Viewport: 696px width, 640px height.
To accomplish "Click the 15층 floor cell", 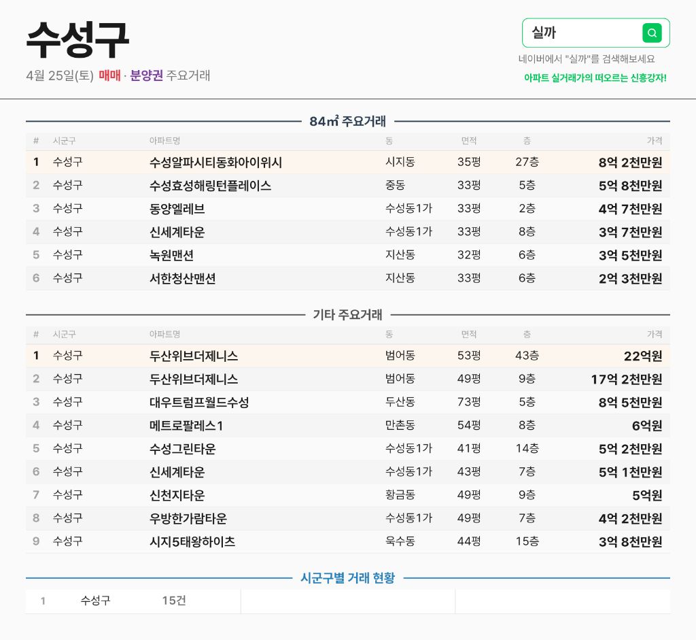I will tap(527, 541).
